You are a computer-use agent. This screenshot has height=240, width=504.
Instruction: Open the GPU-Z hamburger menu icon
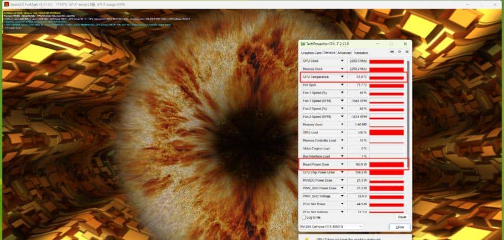point(406,52)
